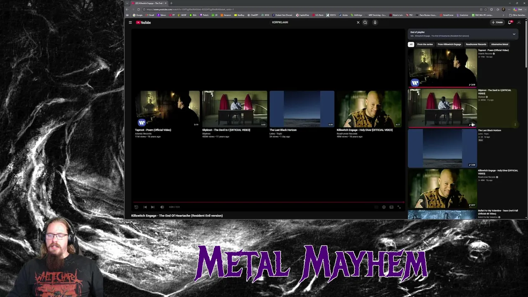The image size is (528, 297).
Task: Seek on the red video progress bar
Action: (267, 203)
